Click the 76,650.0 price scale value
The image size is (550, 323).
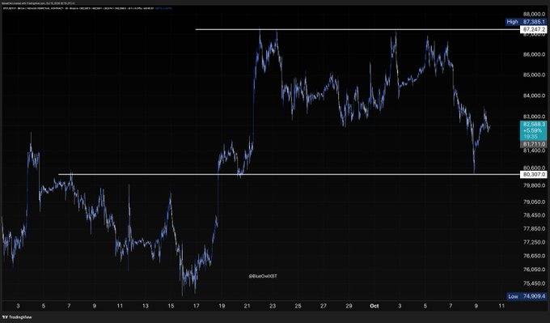point(534,256)
